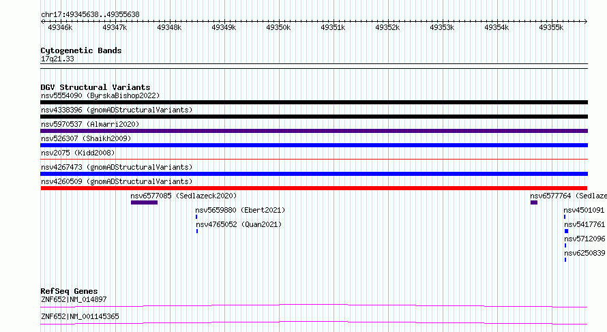This screenshot has width=607, height=332.
Task: Click the purple nsv5970537 Almarri2020 bar
Action: click(314, 131)
